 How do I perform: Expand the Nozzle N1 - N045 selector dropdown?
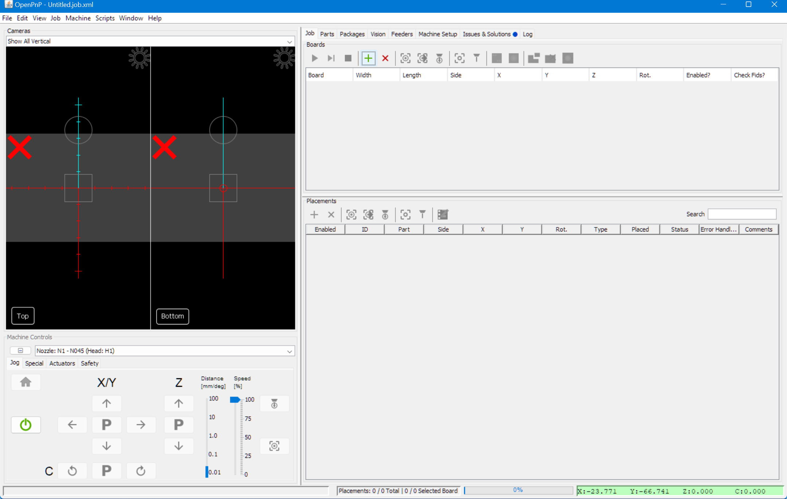(289, 351)
